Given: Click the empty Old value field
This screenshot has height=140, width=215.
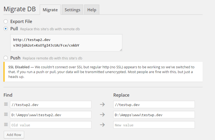Looking at the screenshot, I should [x=51, y=125].
